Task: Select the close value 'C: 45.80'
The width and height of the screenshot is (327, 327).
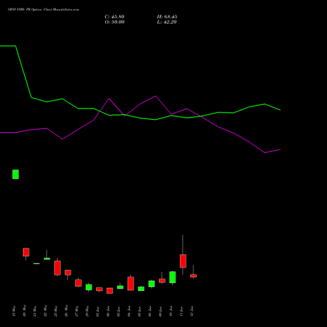Action: (x=114, y=17)
